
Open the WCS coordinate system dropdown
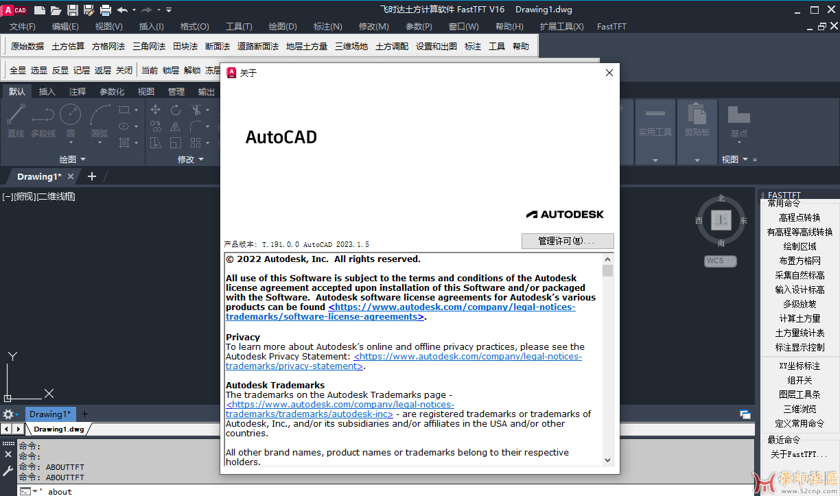(x=720, y=261)
